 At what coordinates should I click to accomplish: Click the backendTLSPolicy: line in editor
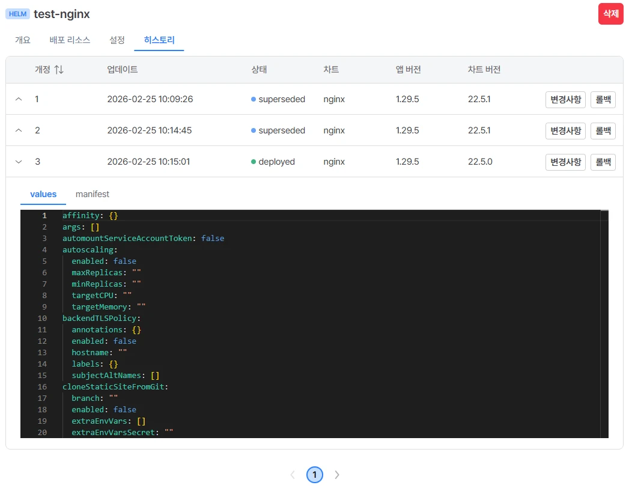pos(102,319)
